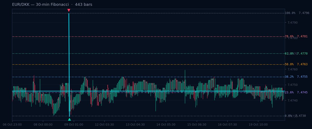Click the 14 Oct 05:30 time label
This screenshot has height=129, width=312.
[166, 125]
